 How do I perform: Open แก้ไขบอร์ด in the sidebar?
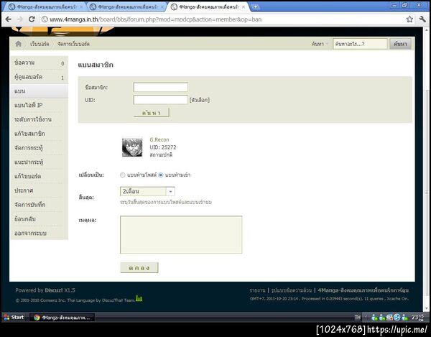(39, 176)
